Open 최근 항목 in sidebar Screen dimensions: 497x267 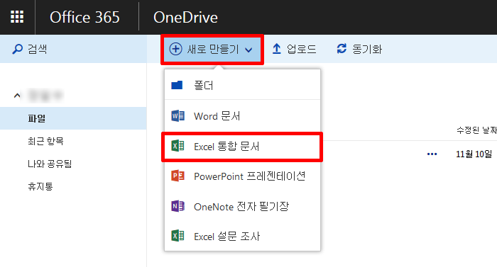(45, 141)
